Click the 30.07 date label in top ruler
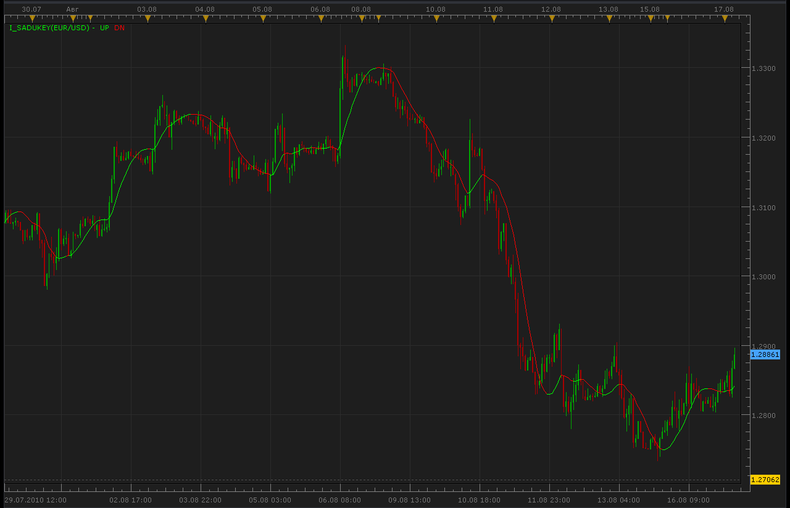Image resolution: width=790 pixels, height=508 pixels. [x=31, y=9]
